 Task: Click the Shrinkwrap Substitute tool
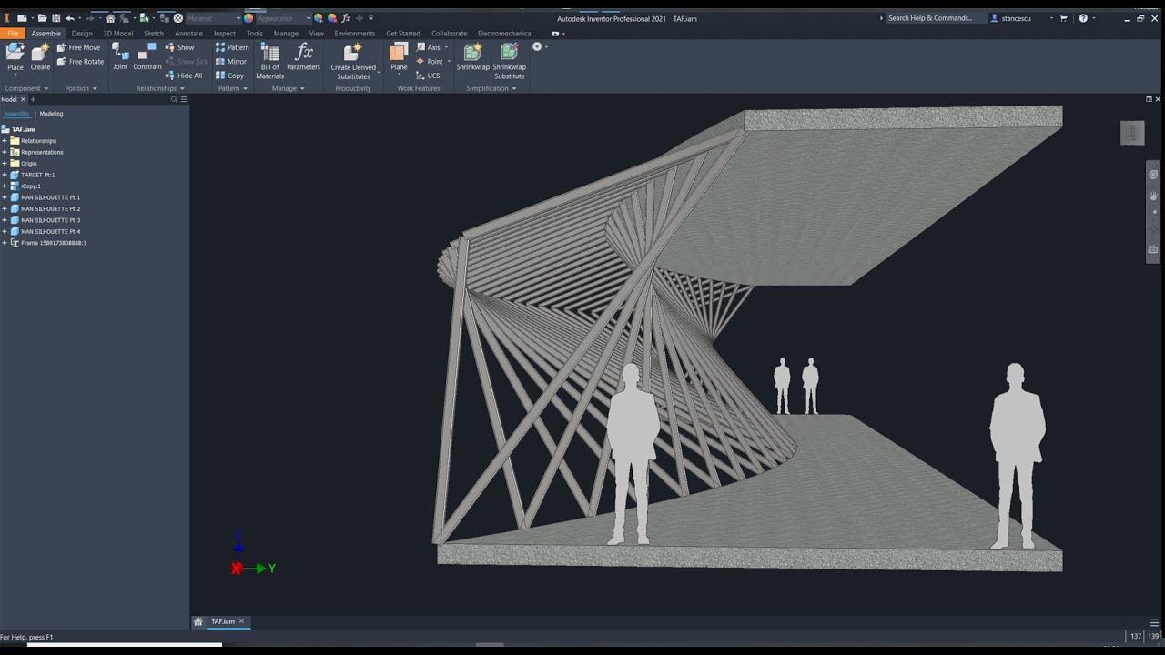click(510, 61)
